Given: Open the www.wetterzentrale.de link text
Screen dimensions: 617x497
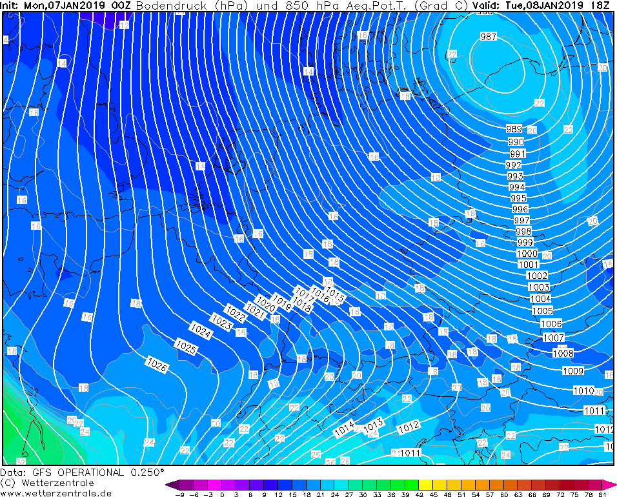Looking at the screenshot, I should coord(56,493).
